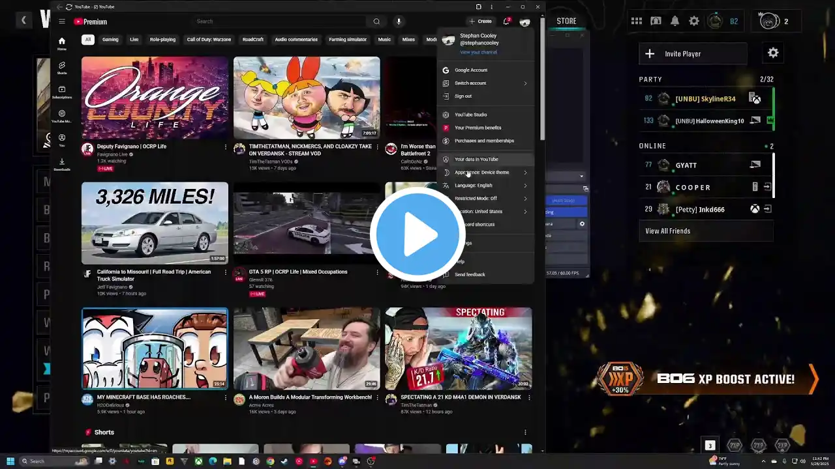Open the extensions puzzle icon in title bar
The width and height of the screenshot is (835, 469).
click(x=479, y=7)
